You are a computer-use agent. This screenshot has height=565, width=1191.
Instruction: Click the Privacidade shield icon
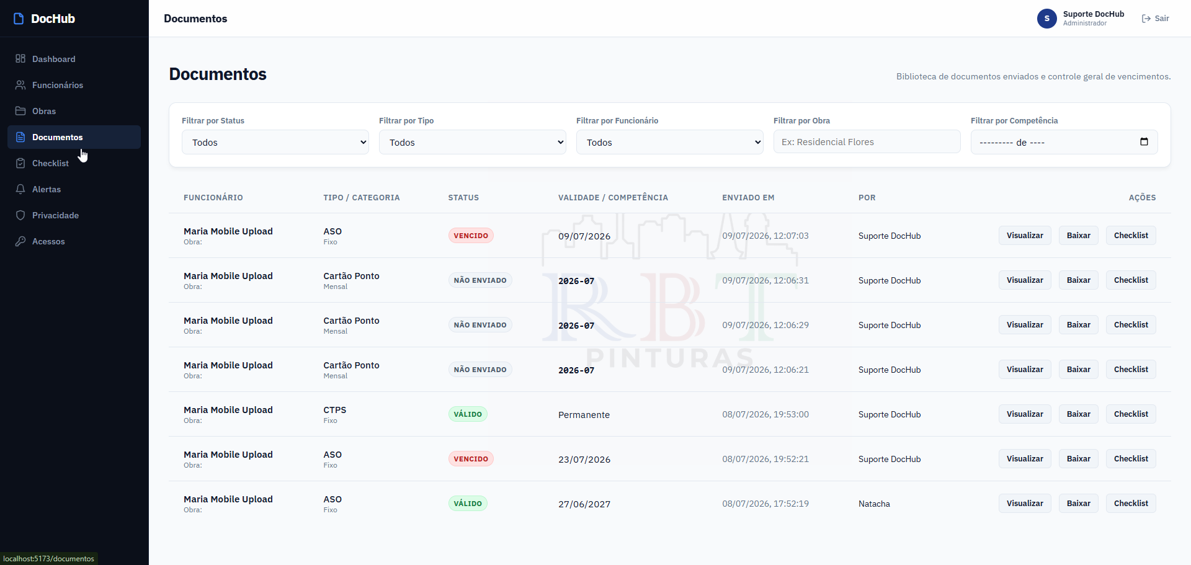(20, 215)
